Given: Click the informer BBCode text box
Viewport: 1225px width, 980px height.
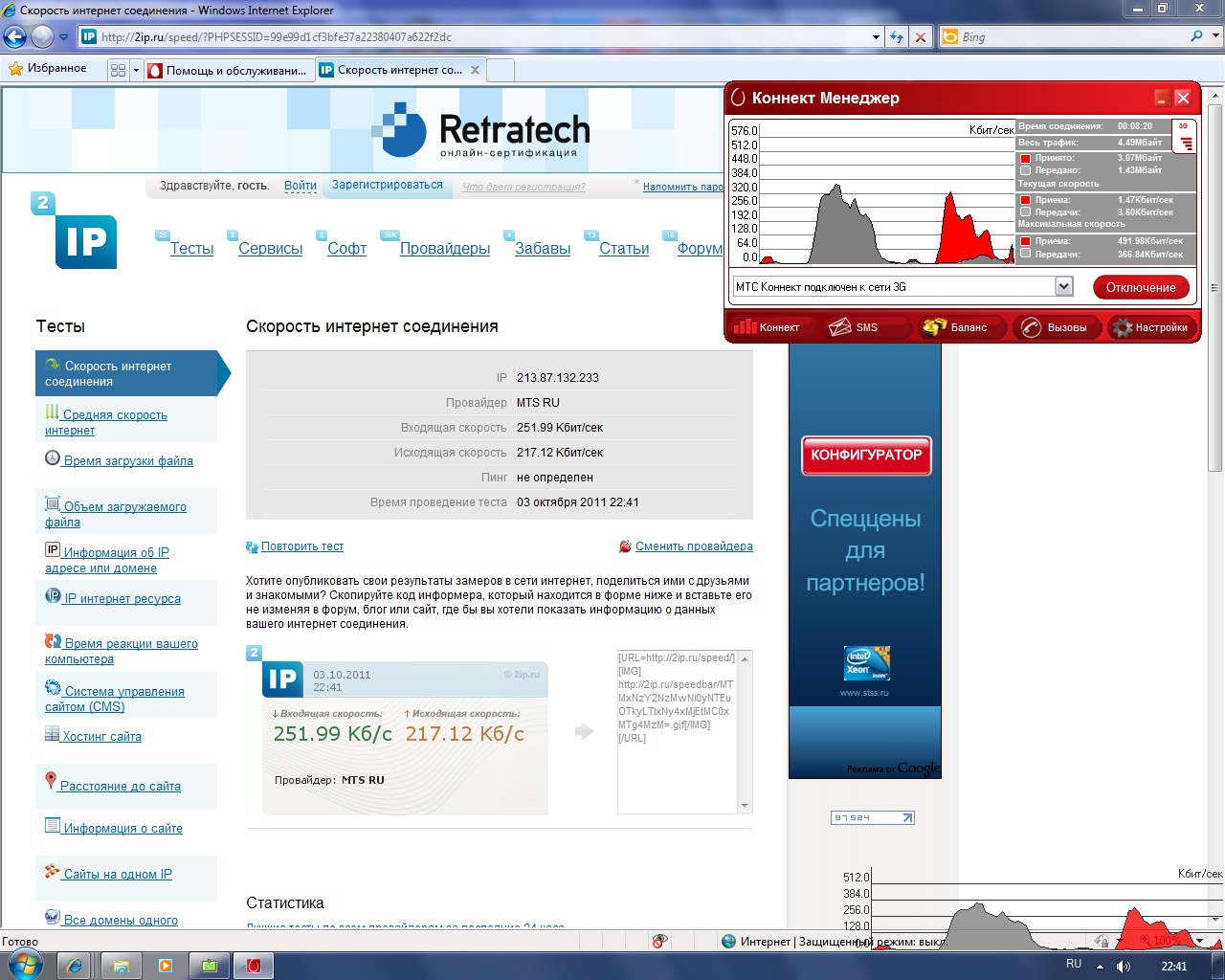Looking at the screenshot, I should click(x=678, y=732).
